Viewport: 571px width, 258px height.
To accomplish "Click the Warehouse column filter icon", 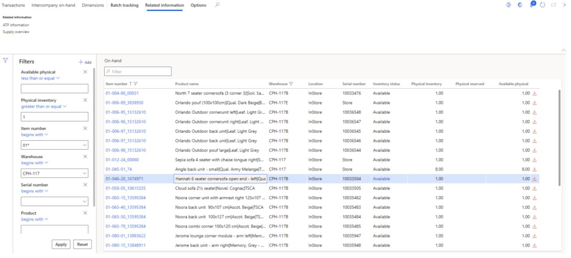I will [291, 84].
